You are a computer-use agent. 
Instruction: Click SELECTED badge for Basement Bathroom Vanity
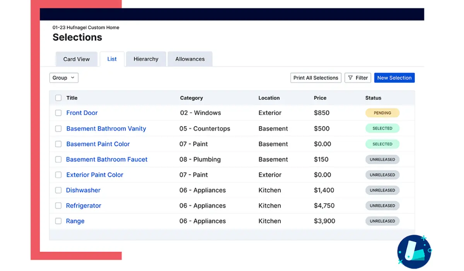coord(382,129)
